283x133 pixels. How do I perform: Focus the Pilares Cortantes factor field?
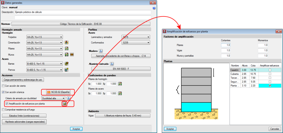226,45
